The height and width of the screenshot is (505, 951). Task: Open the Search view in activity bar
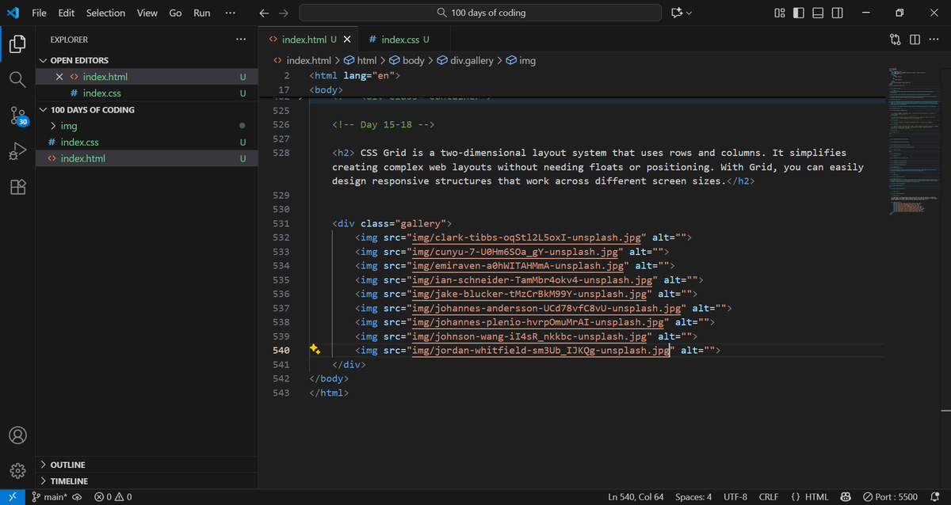[17, 79]
